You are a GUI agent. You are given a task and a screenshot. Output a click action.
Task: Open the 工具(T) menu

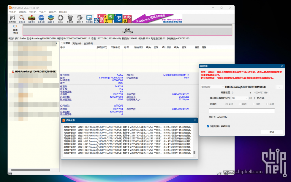pyautogui.click(x=43, y=12)
